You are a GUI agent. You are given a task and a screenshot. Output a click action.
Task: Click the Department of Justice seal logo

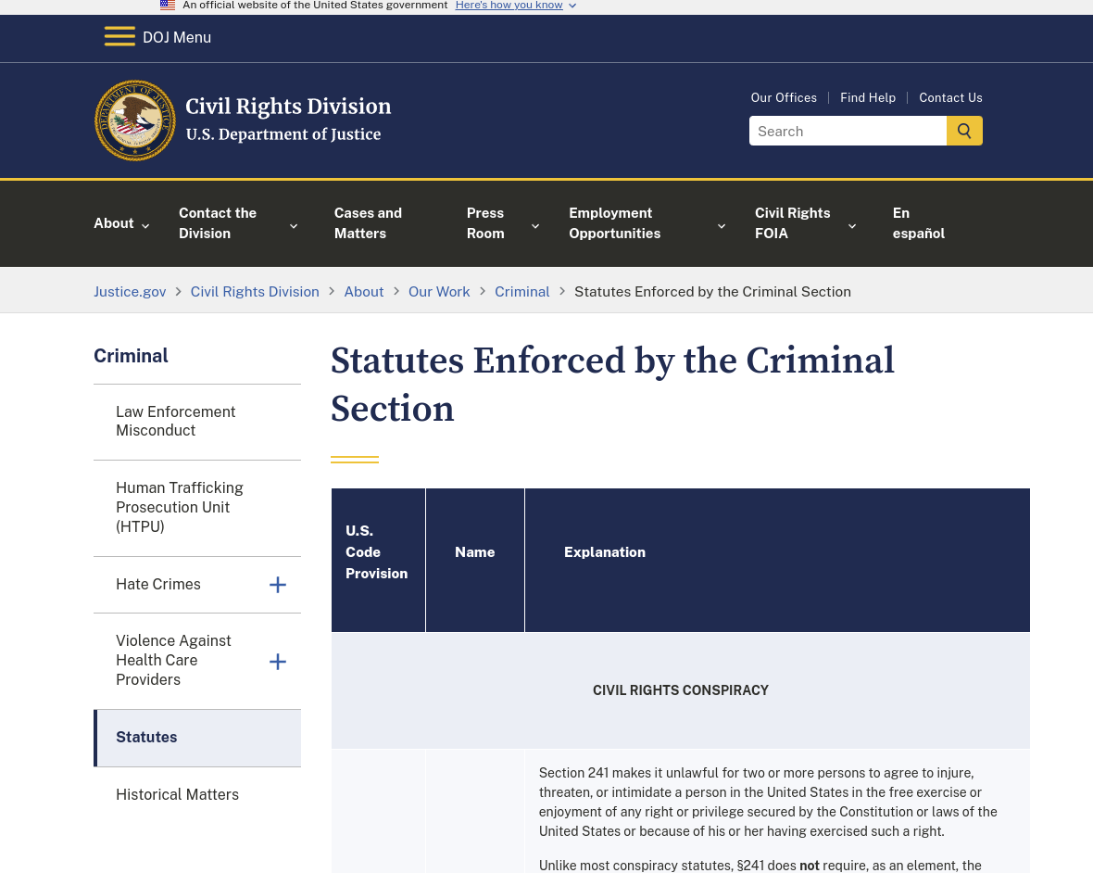tap(135, 120)
